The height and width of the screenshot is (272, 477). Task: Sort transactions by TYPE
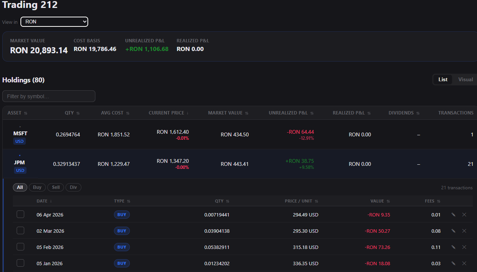point(122,201)
